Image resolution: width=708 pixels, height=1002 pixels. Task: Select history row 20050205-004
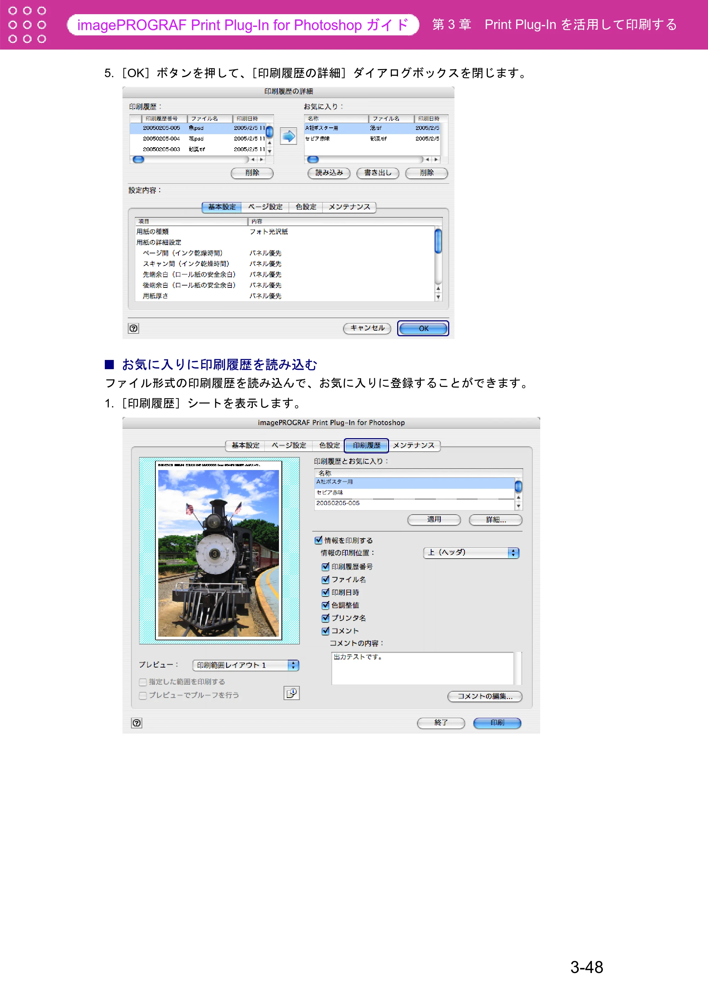click(x=198, y=138)
